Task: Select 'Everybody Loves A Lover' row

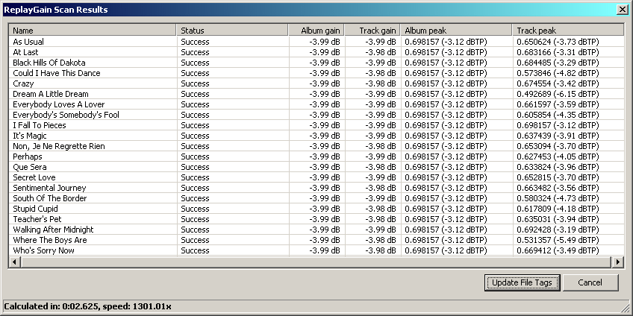Action: pyautogui.click(x=316, y=104)
